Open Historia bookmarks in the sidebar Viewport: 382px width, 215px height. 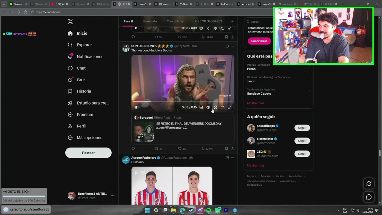(x=79, y=91)
